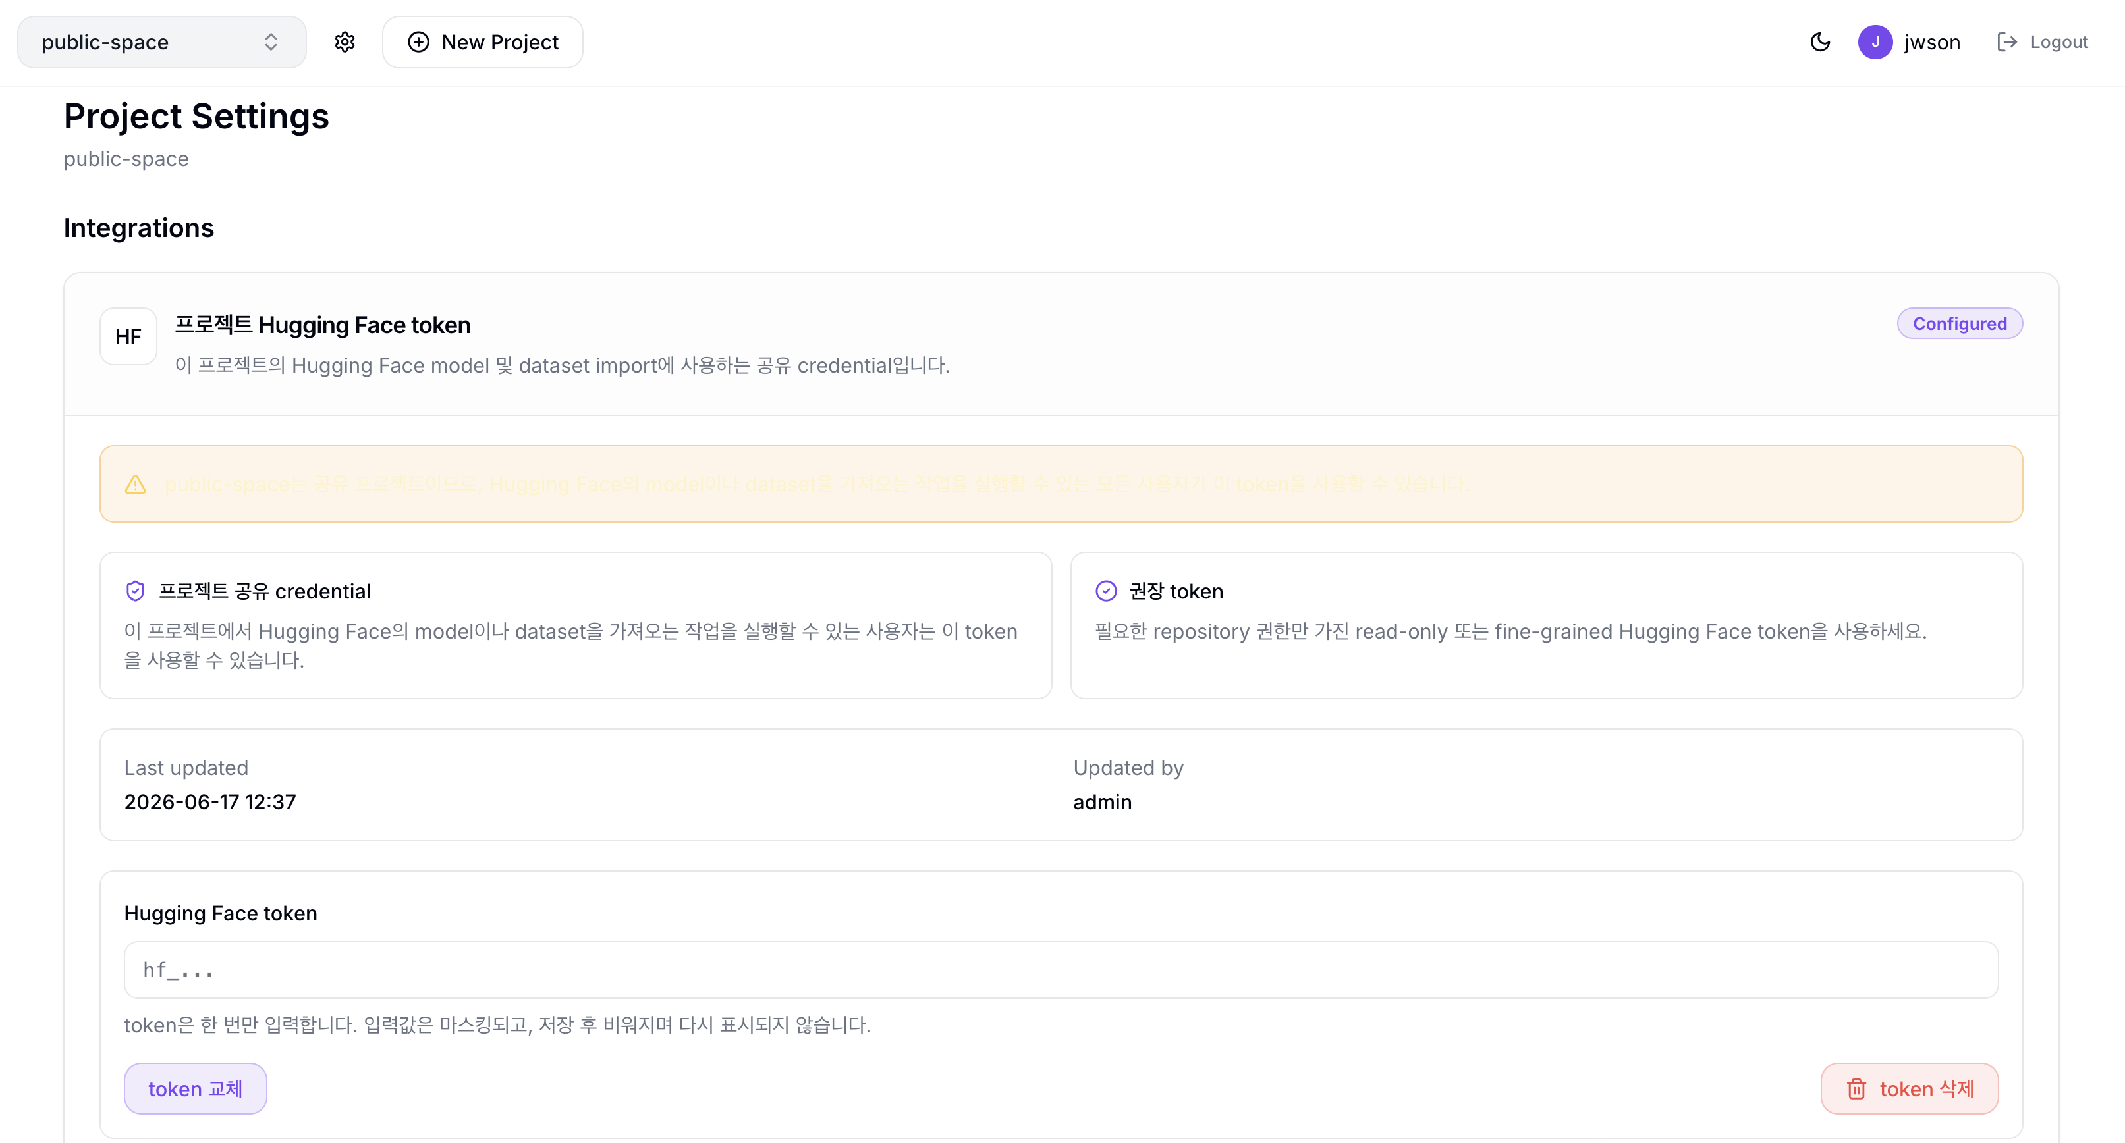2125x1143 pixels.
Task: Toggle dark mode with the moon icon
Action: pyautogui.click(x=1820, y=42)
